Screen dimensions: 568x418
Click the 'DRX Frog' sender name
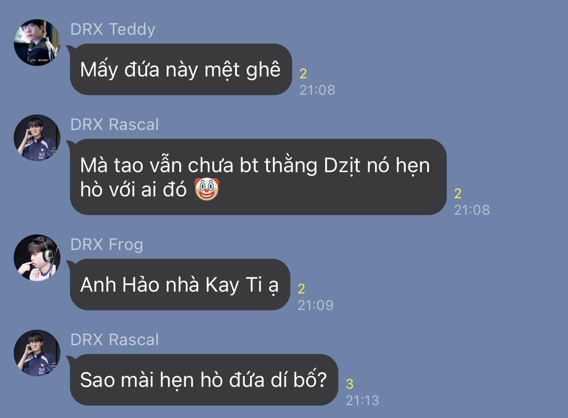[x=107, y=244]
